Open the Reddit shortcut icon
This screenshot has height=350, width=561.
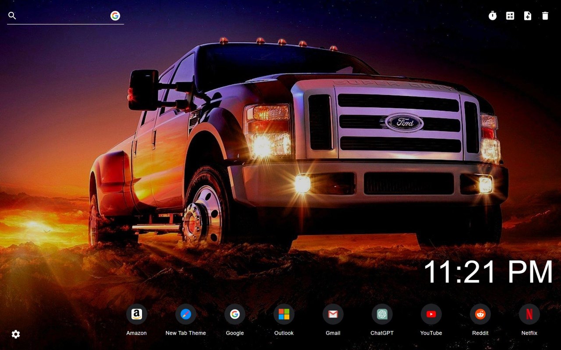point(480,314)
